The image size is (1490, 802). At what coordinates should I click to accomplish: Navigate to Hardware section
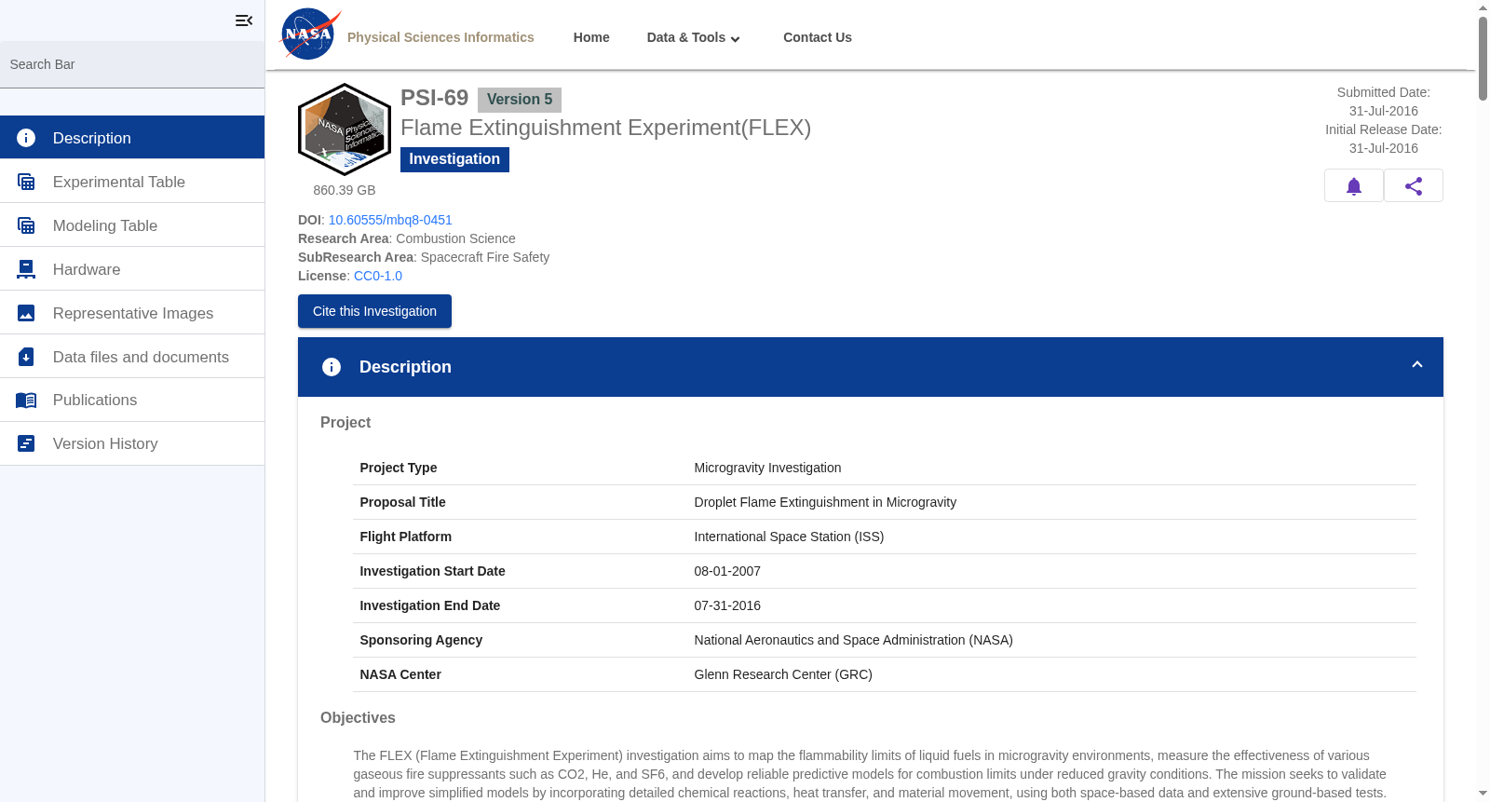(132, 269)
